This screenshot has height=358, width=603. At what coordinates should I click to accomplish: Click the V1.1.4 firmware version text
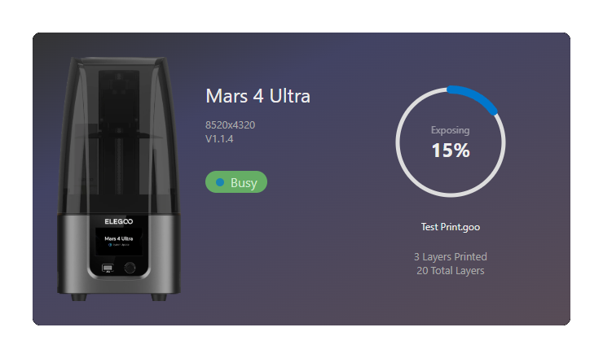(219, 139)
